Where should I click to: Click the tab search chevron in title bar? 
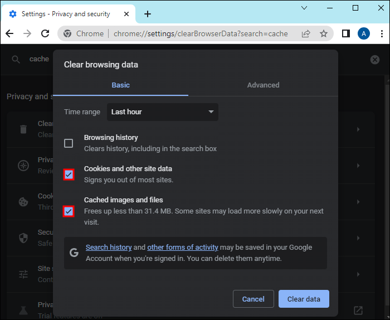click(x=304, y=8)
